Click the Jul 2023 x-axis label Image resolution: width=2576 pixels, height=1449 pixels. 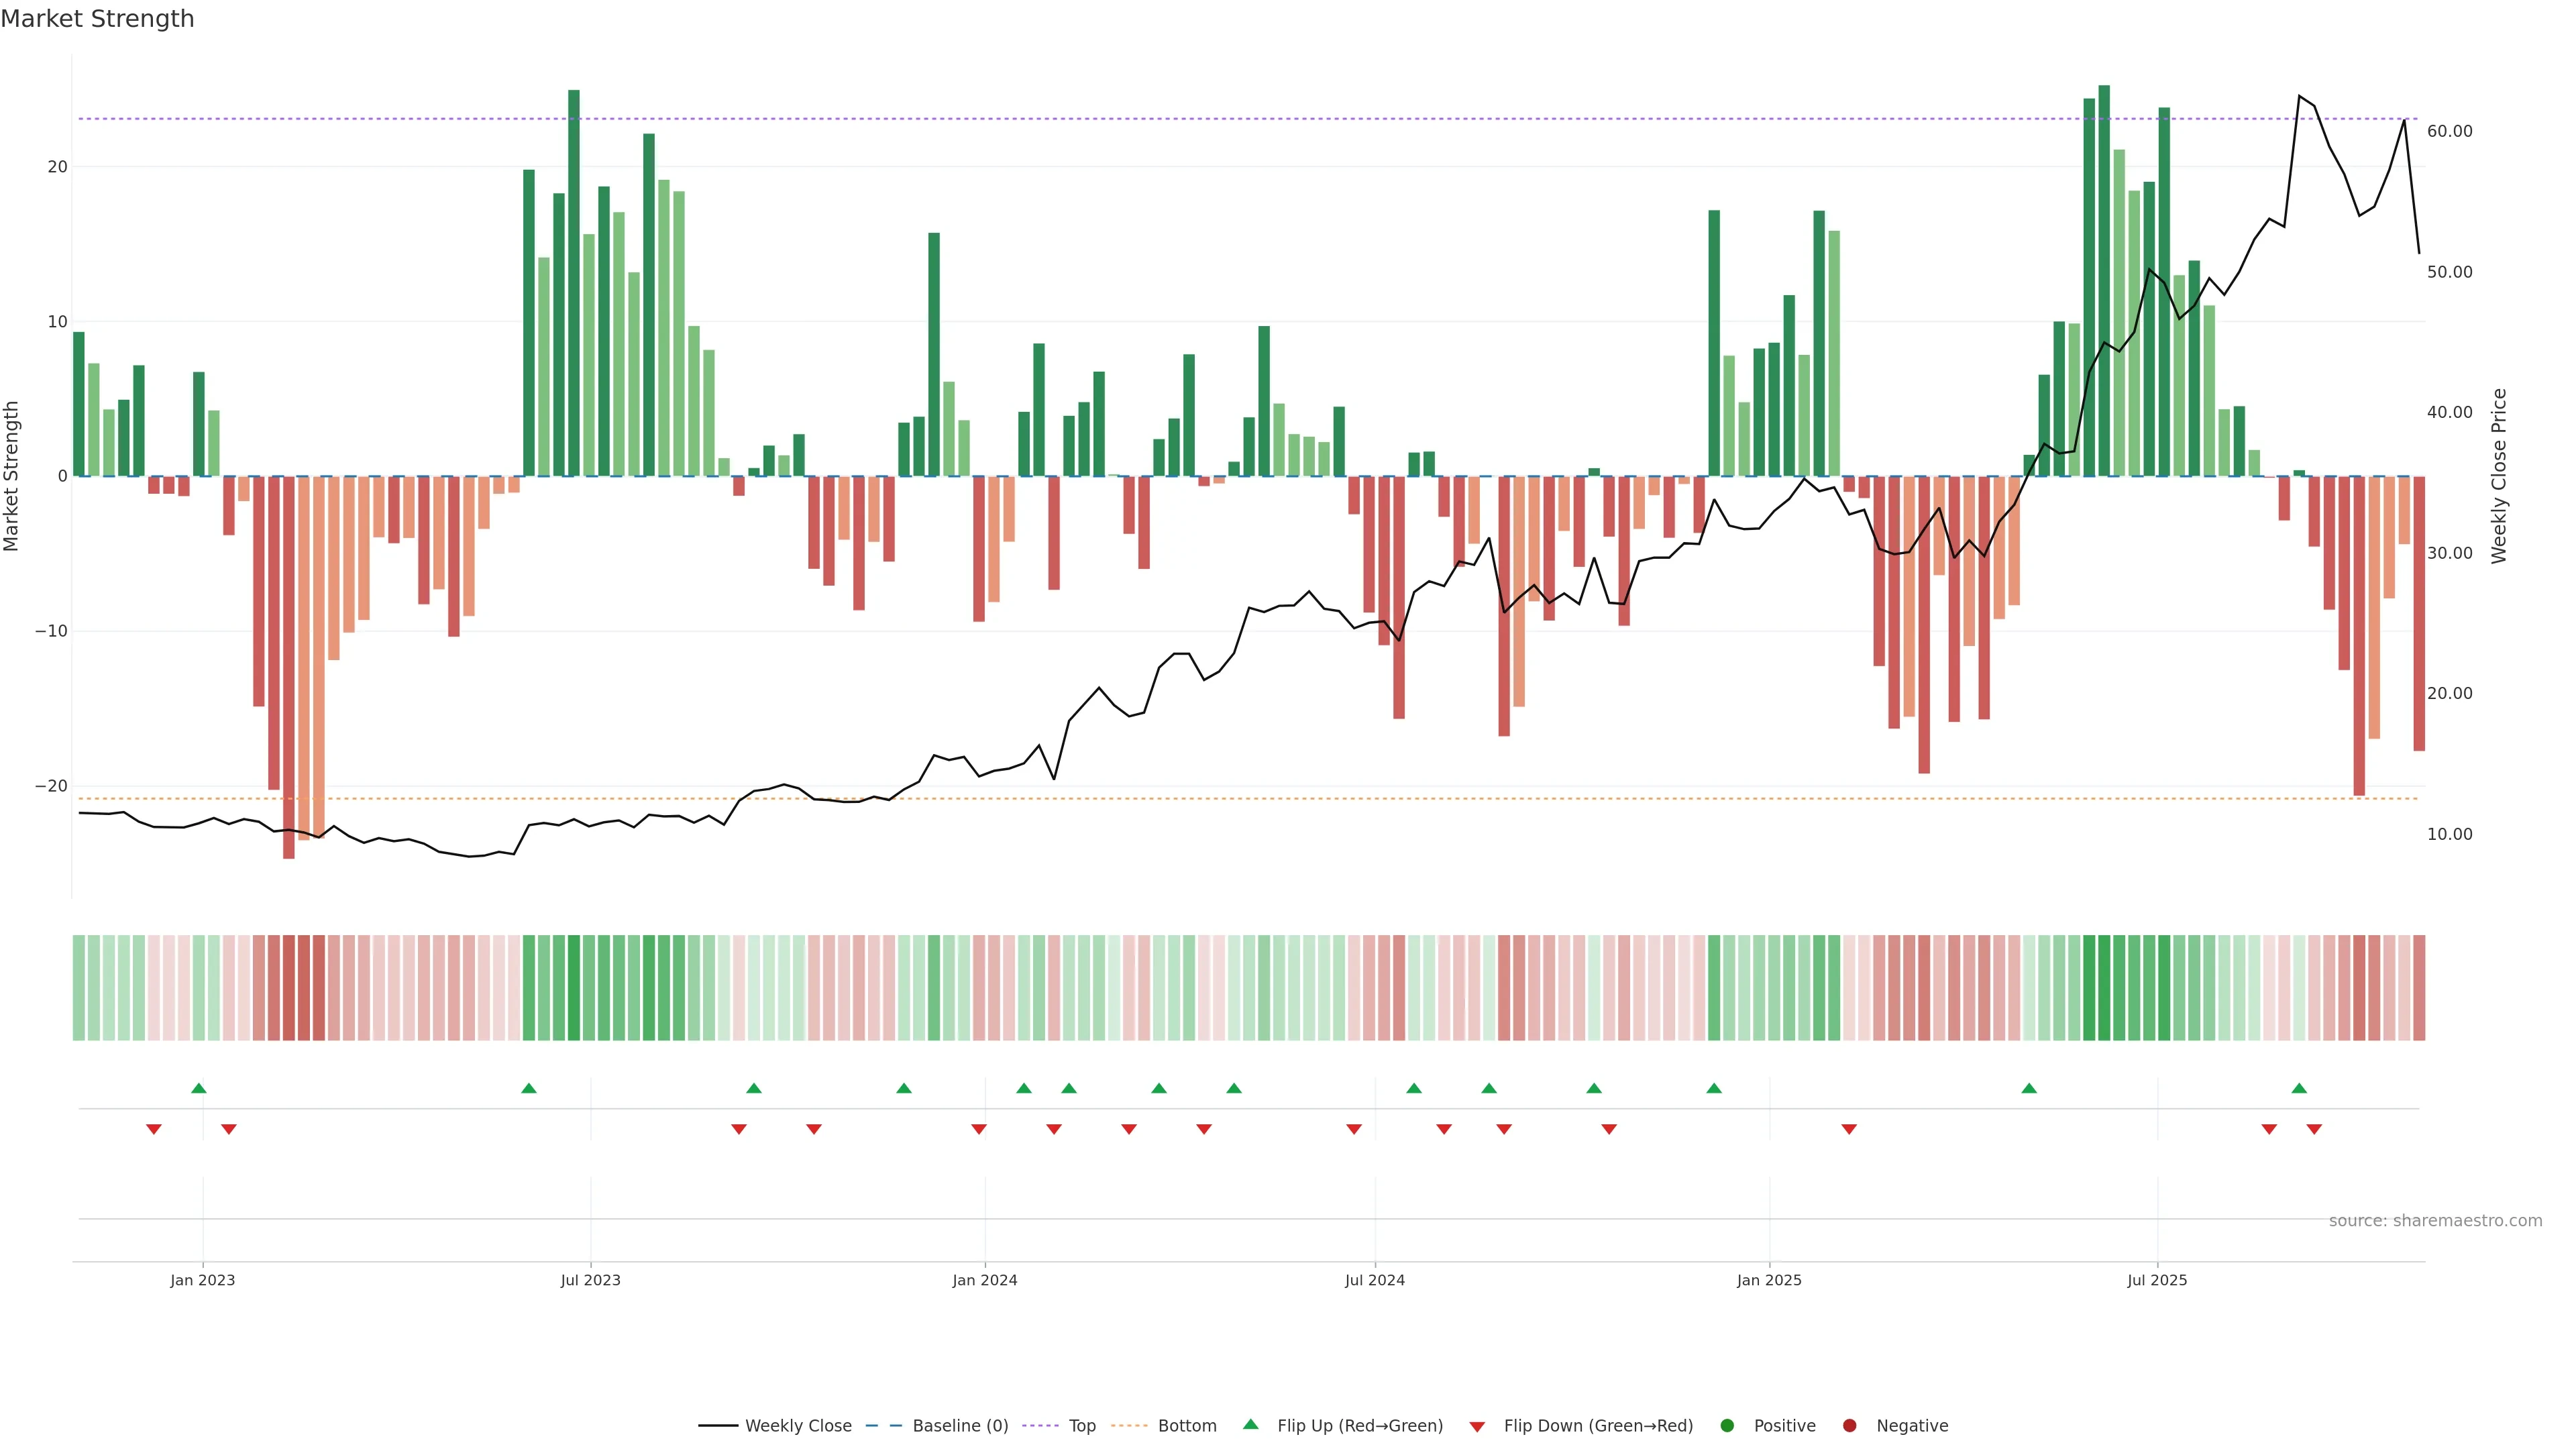(x=590, y=1280)
